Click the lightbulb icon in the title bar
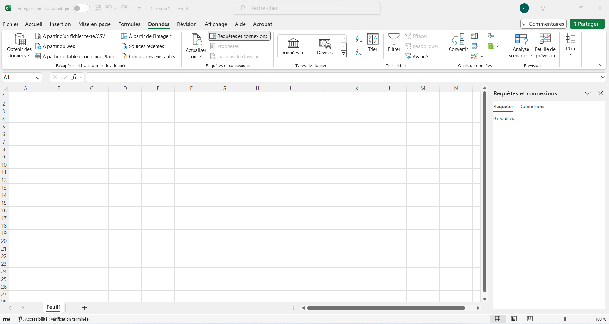 coord(543,8)
